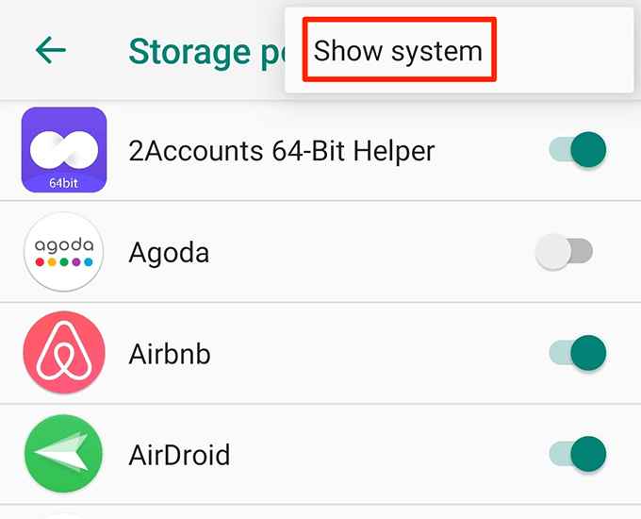
Task: Tap the colored dots on the Agoda logo
Action: pos(64,262)
